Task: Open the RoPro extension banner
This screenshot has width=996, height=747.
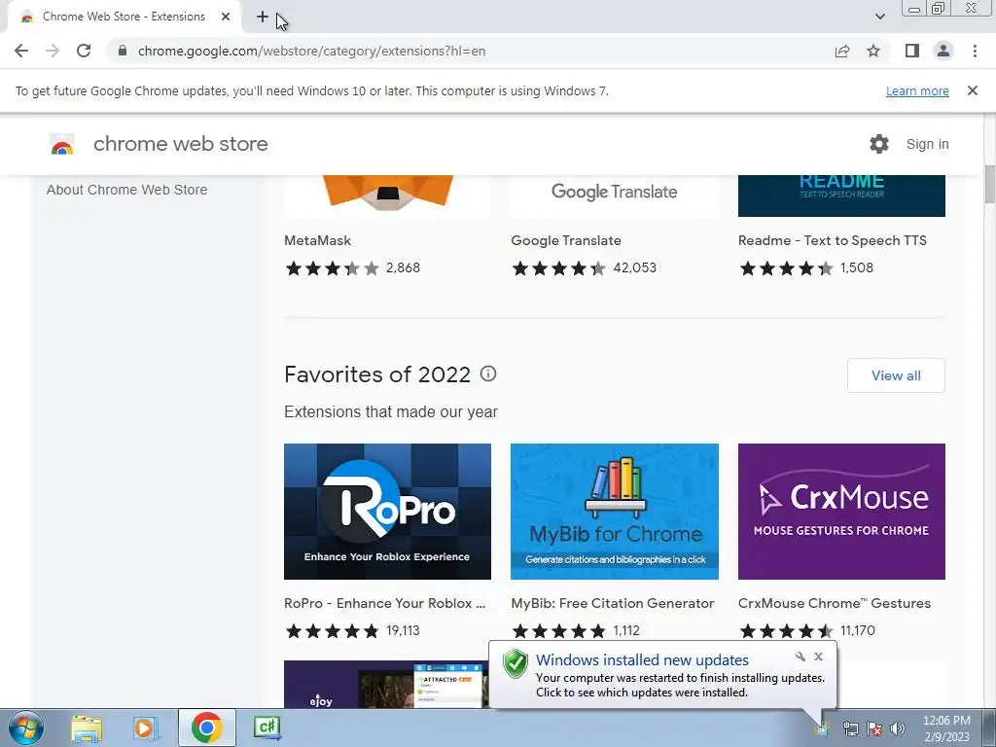Action: 387,512
